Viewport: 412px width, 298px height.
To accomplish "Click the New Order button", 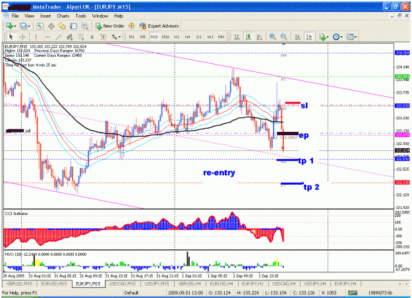I will [109, 26].
